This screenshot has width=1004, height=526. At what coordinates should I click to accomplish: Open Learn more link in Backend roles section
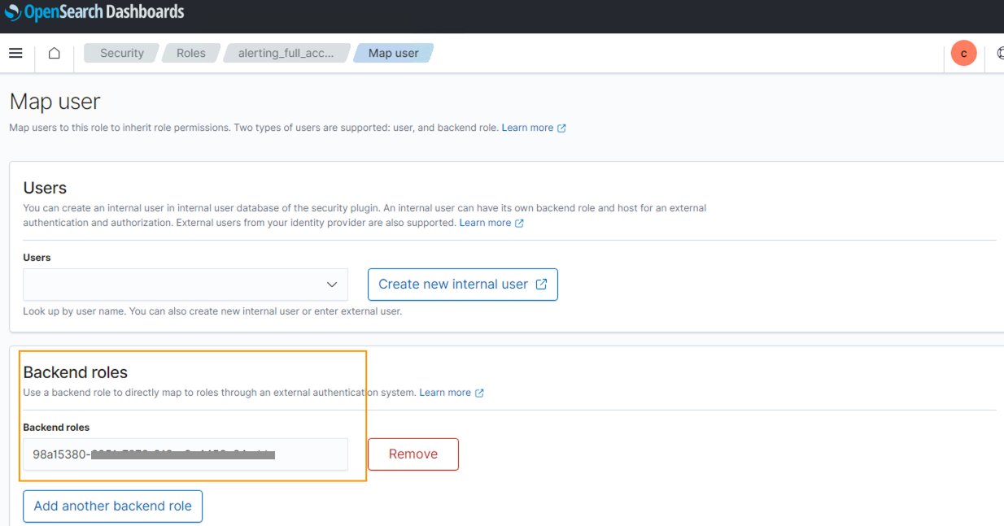(444, 393)
